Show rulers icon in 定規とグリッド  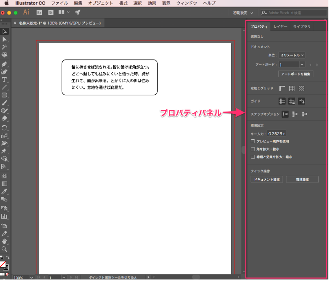coord(282,89)
